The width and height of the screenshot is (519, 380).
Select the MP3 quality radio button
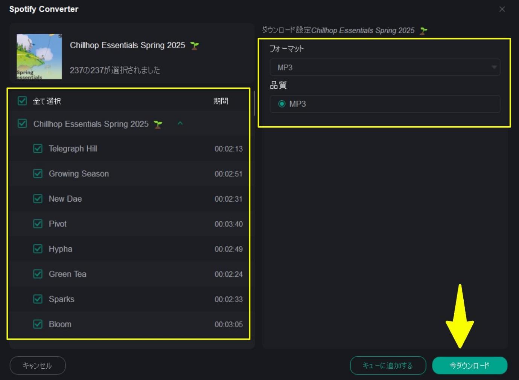pyautogui.click(x=282, y=104)
